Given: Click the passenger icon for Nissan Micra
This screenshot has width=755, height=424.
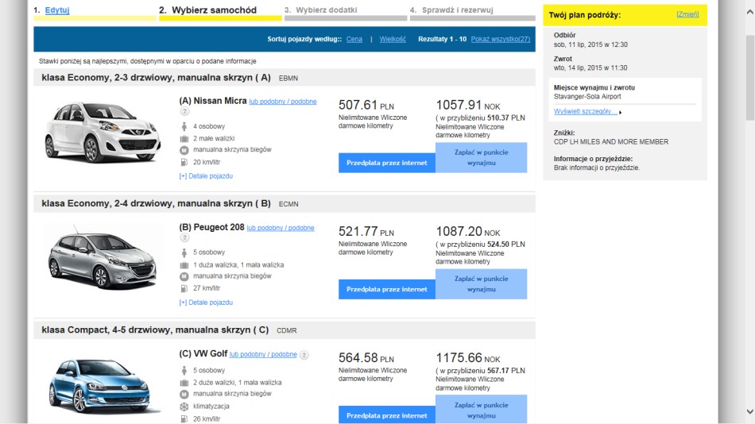Looking at the screenshot, I should pyautogui.click(x=184, y=126).
